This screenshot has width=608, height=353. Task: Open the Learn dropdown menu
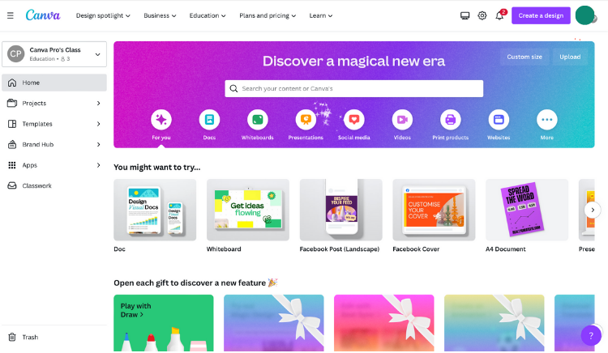pyautogui.click(x=321, y=15)
